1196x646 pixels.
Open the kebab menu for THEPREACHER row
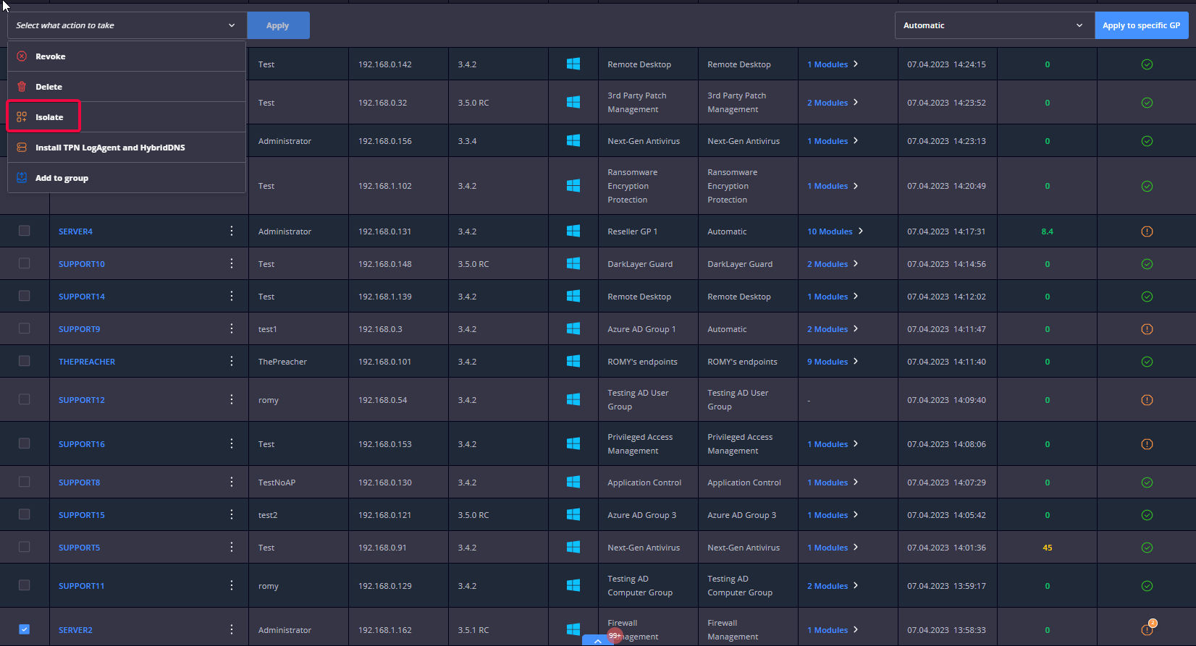[232, 361]
